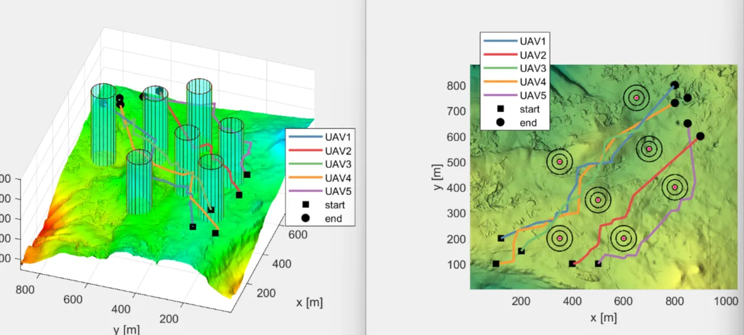Select UAV2 label in the 2D map legend
744x335 pixels.
[532, 55]
